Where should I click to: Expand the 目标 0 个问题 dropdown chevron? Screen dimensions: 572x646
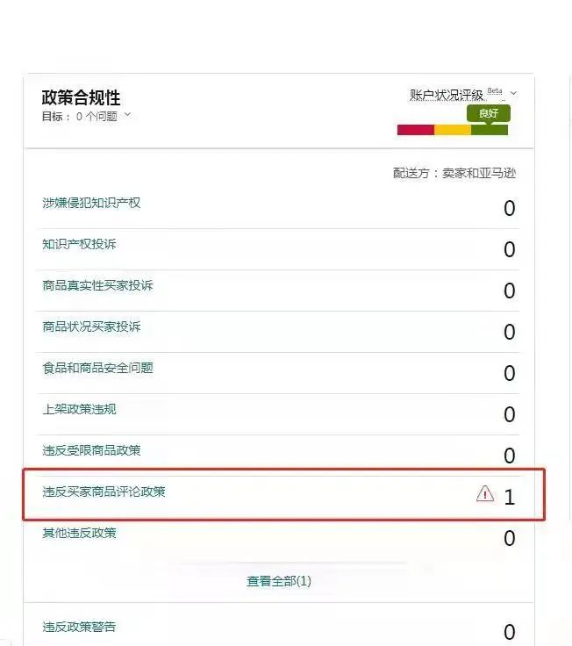coord(127,115)
